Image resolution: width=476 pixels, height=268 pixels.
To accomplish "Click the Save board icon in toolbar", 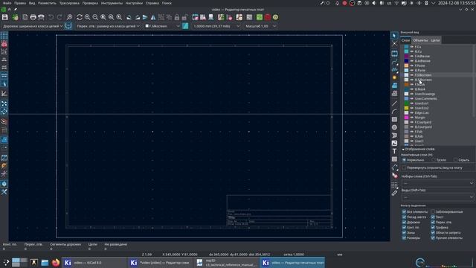I will point(5,17).
